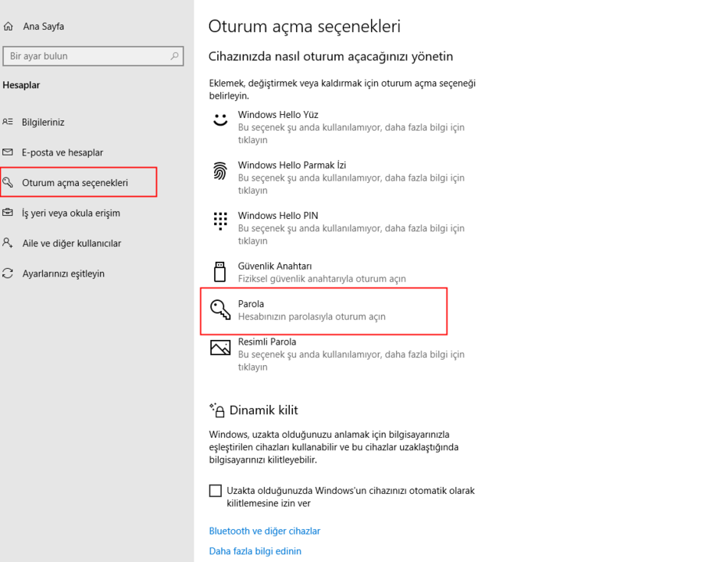Click the Resimli Parola picture icon
The height and width of the screenshot is (562, 703).
tap(220, 348)
